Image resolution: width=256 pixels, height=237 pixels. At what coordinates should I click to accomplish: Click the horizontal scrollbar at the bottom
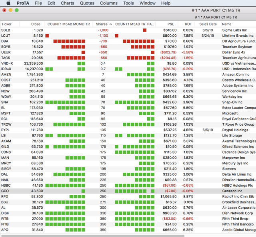92,235
